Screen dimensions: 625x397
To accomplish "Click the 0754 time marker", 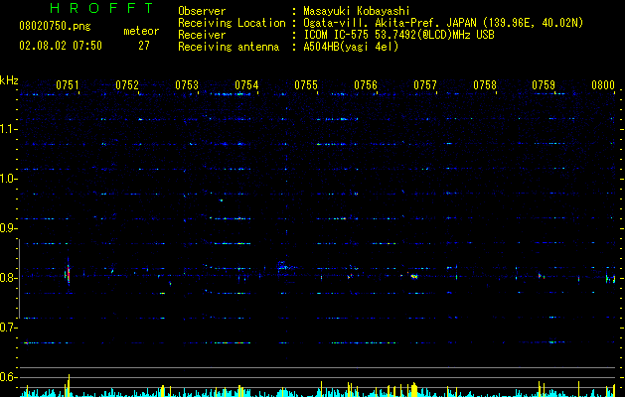I will pos(246,85).
